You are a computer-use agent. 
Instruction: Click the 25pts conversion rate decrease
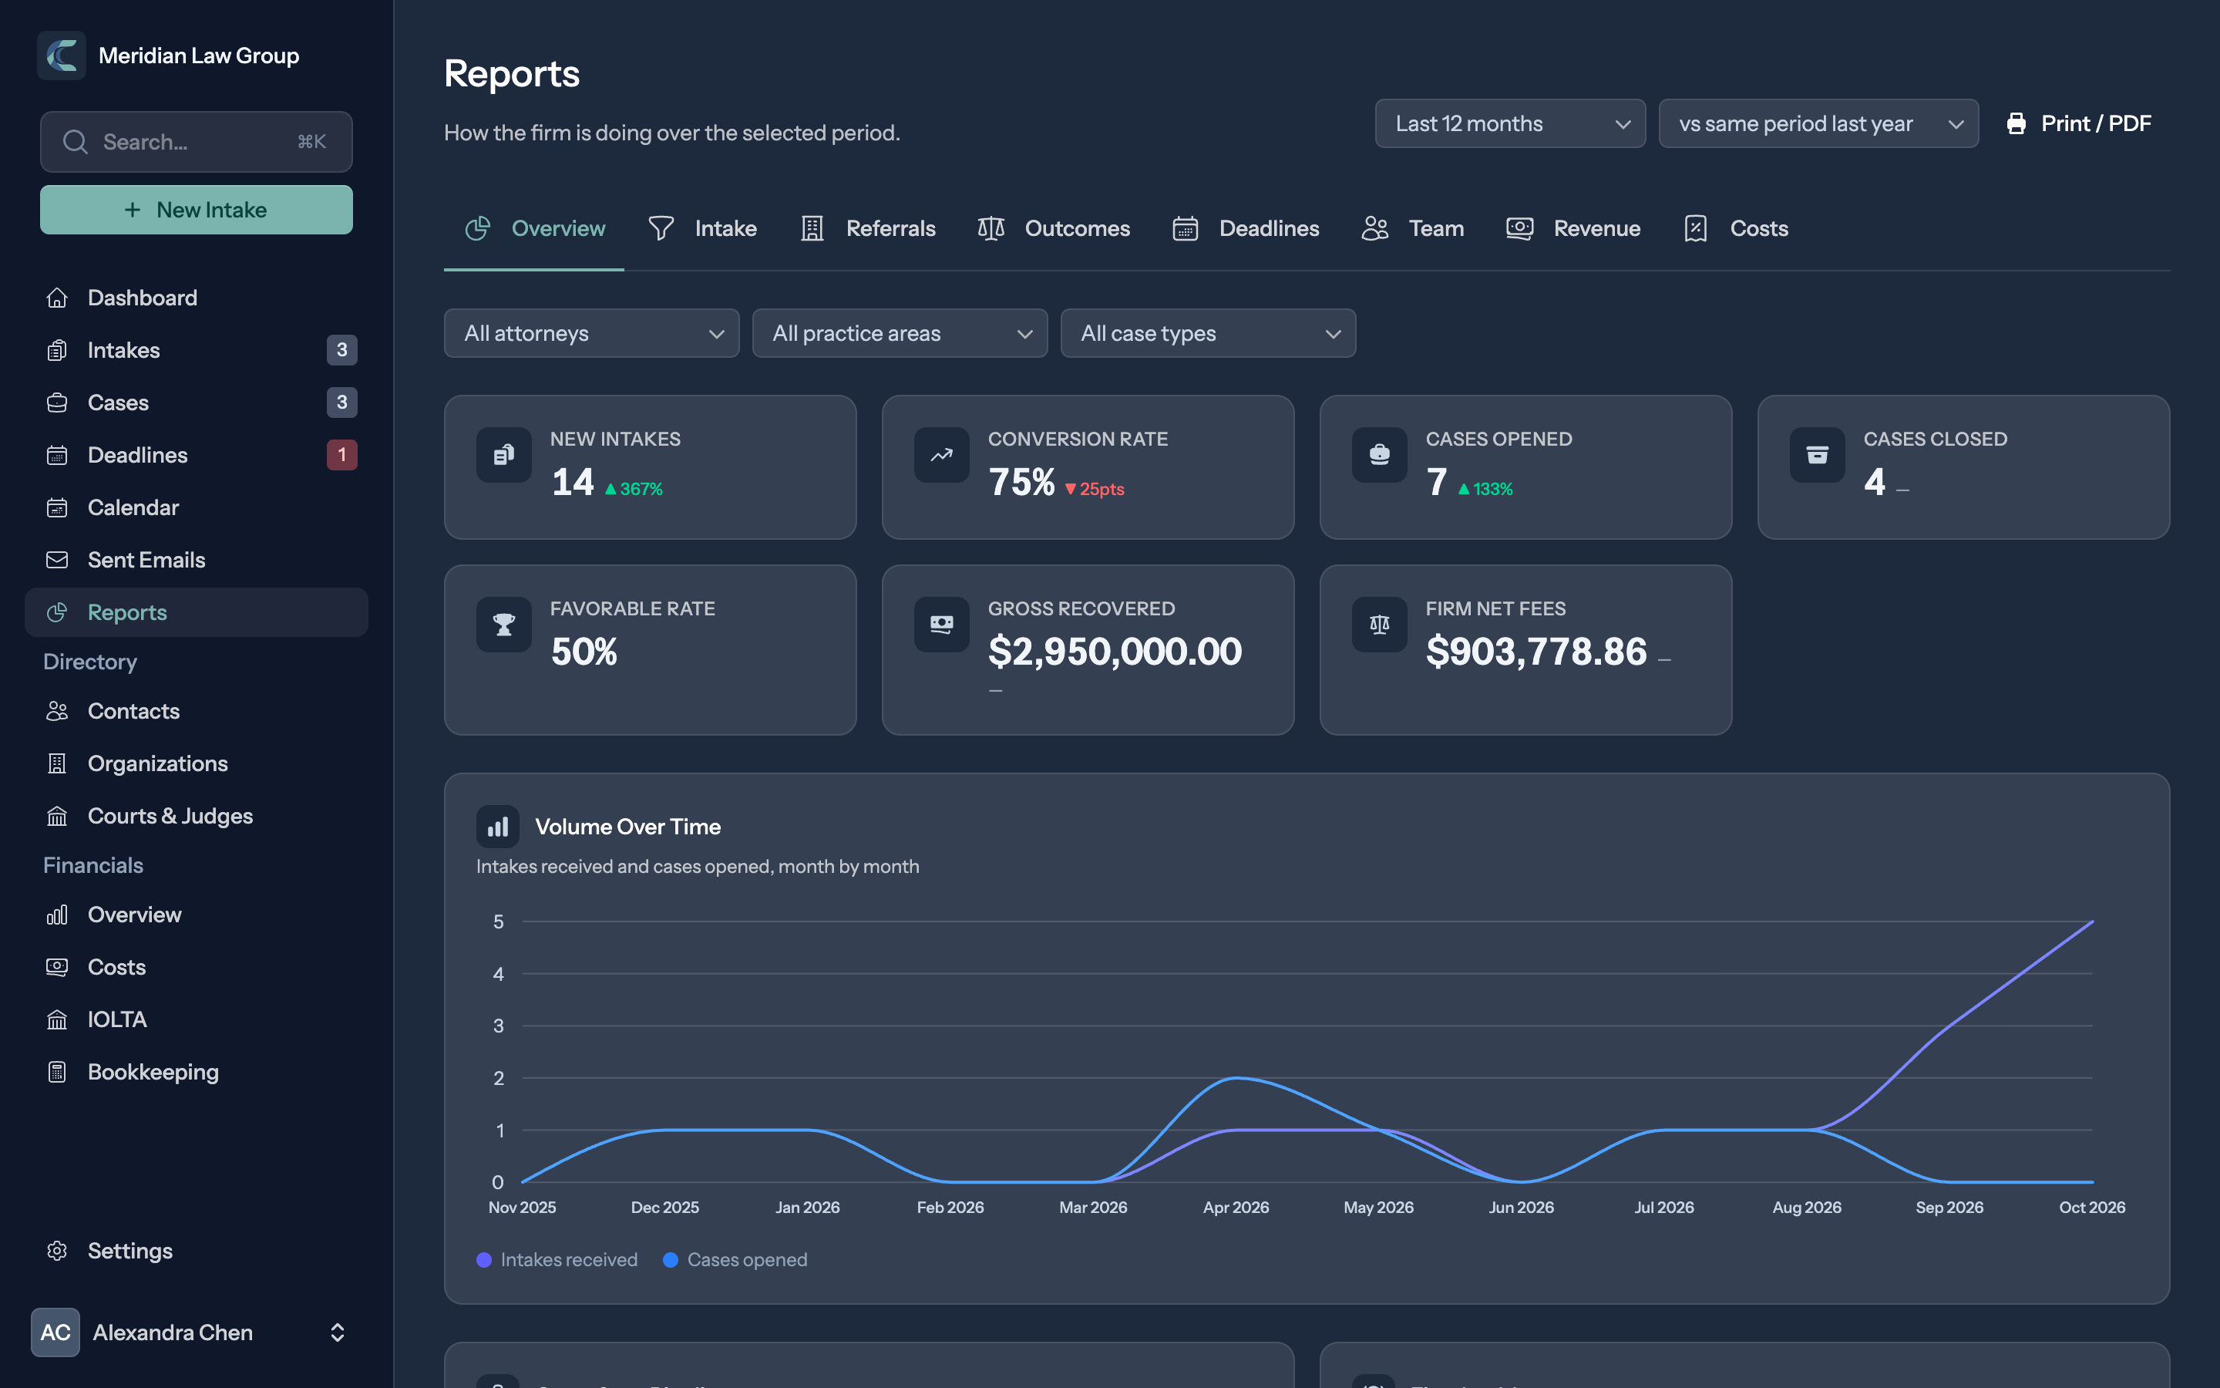(1095, 490)
